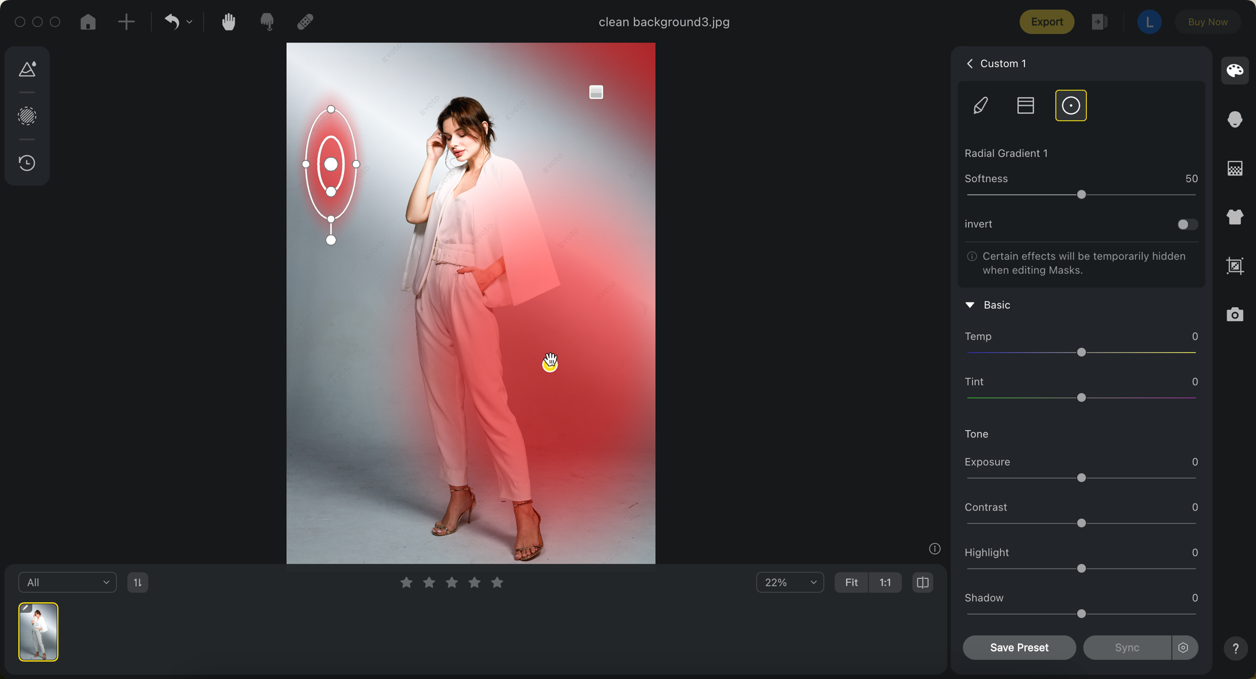1256x679 pixels.
Task: Open the history panel icon
Action: 27,163
